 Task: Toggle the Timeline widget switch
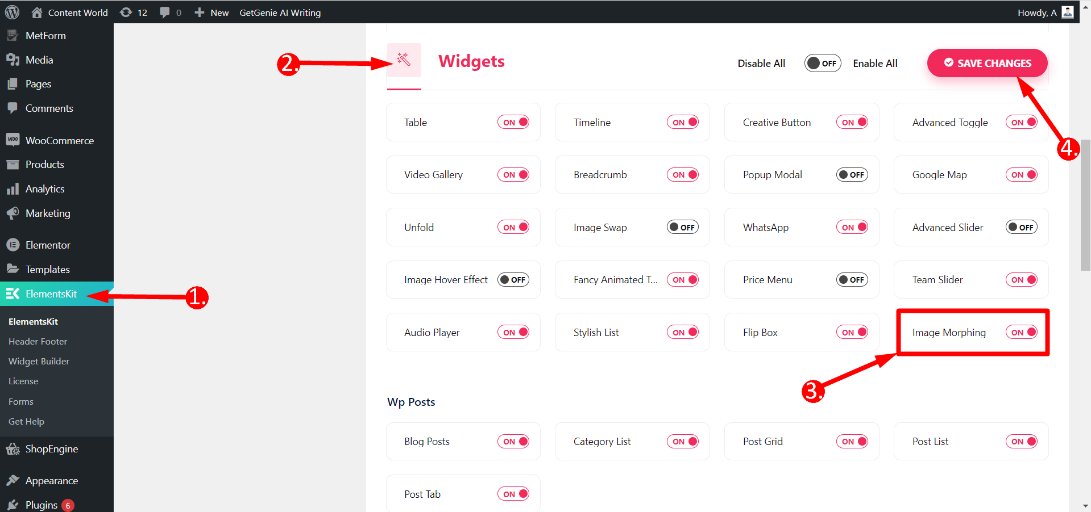(683, 122)
